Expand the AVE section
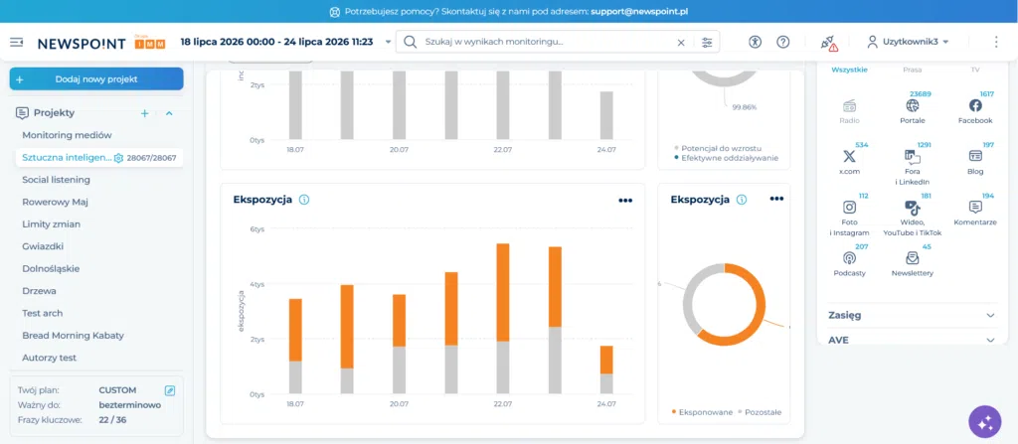This screenshot has width=1018, height=444. [x=913, y=340]
